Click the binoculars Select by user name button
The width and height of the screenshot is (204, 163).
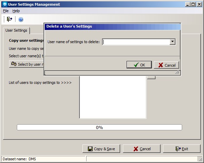click(27, 64)
